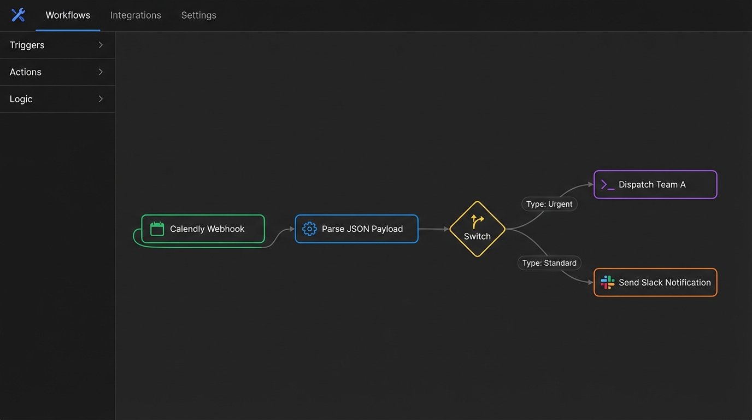Click the branching arrows icon in Switch node
The height and width of the screenshot is (420, 752).
[x=477, y=221]
